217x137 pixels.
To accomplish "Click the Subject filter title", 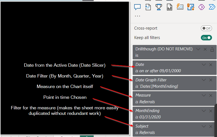I will (x=142, y=126).
